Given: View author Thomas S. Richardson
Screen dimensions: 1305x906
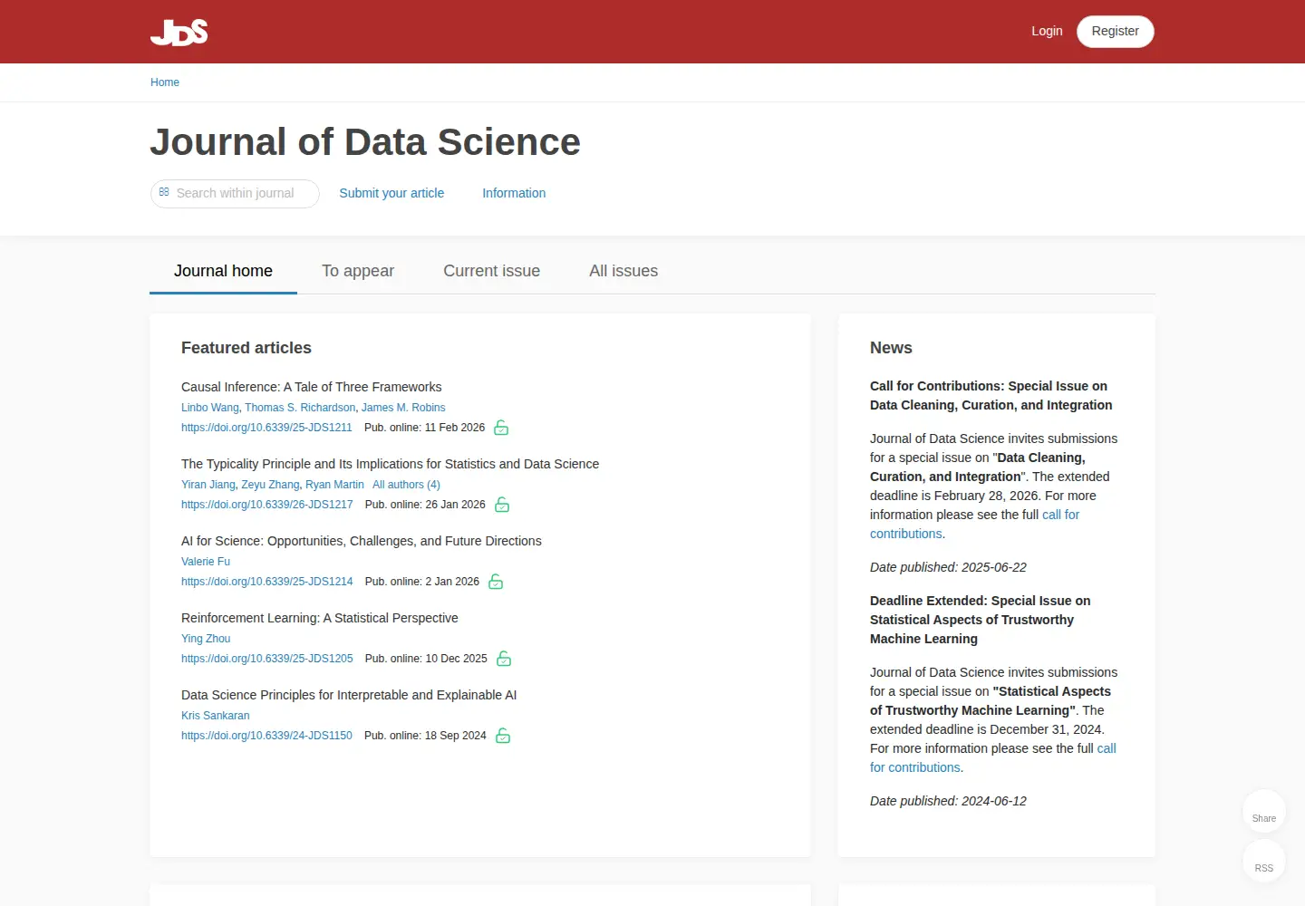Looking at the screenshot, I should tap(300, 408).
